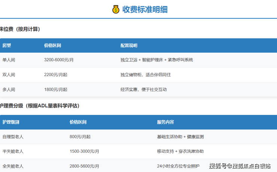Click the 800元/月起 price cell
277x172 pixels.
(80, 137)
